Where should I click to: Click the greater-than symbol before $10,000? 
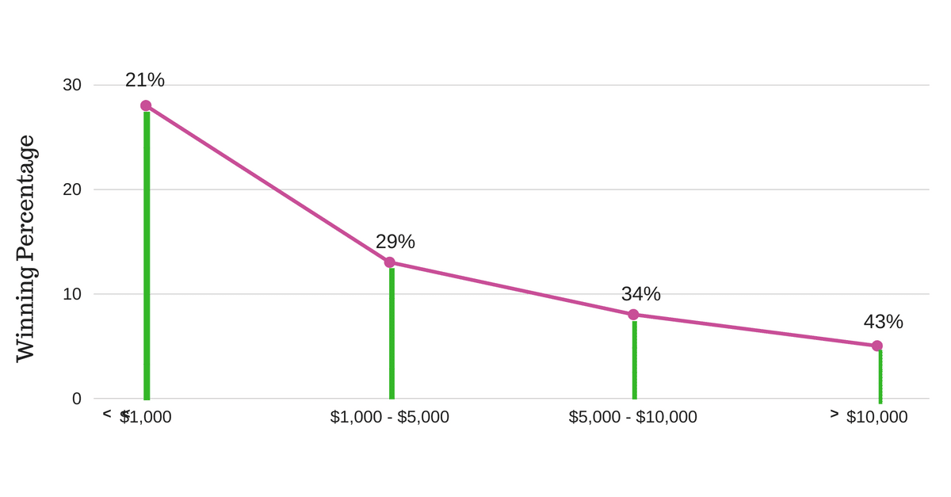click(x=834, y=413)
